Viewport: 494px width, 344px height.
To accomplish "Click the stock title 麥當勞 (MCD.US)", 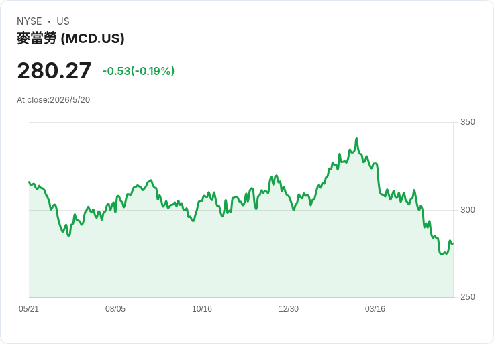I will coord(70,38).
